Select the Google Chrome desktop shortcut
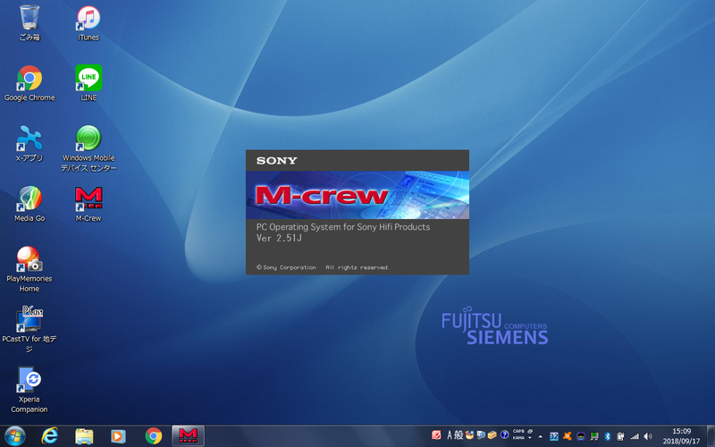Viewport: 715px width, 447px height. [29, 83]
